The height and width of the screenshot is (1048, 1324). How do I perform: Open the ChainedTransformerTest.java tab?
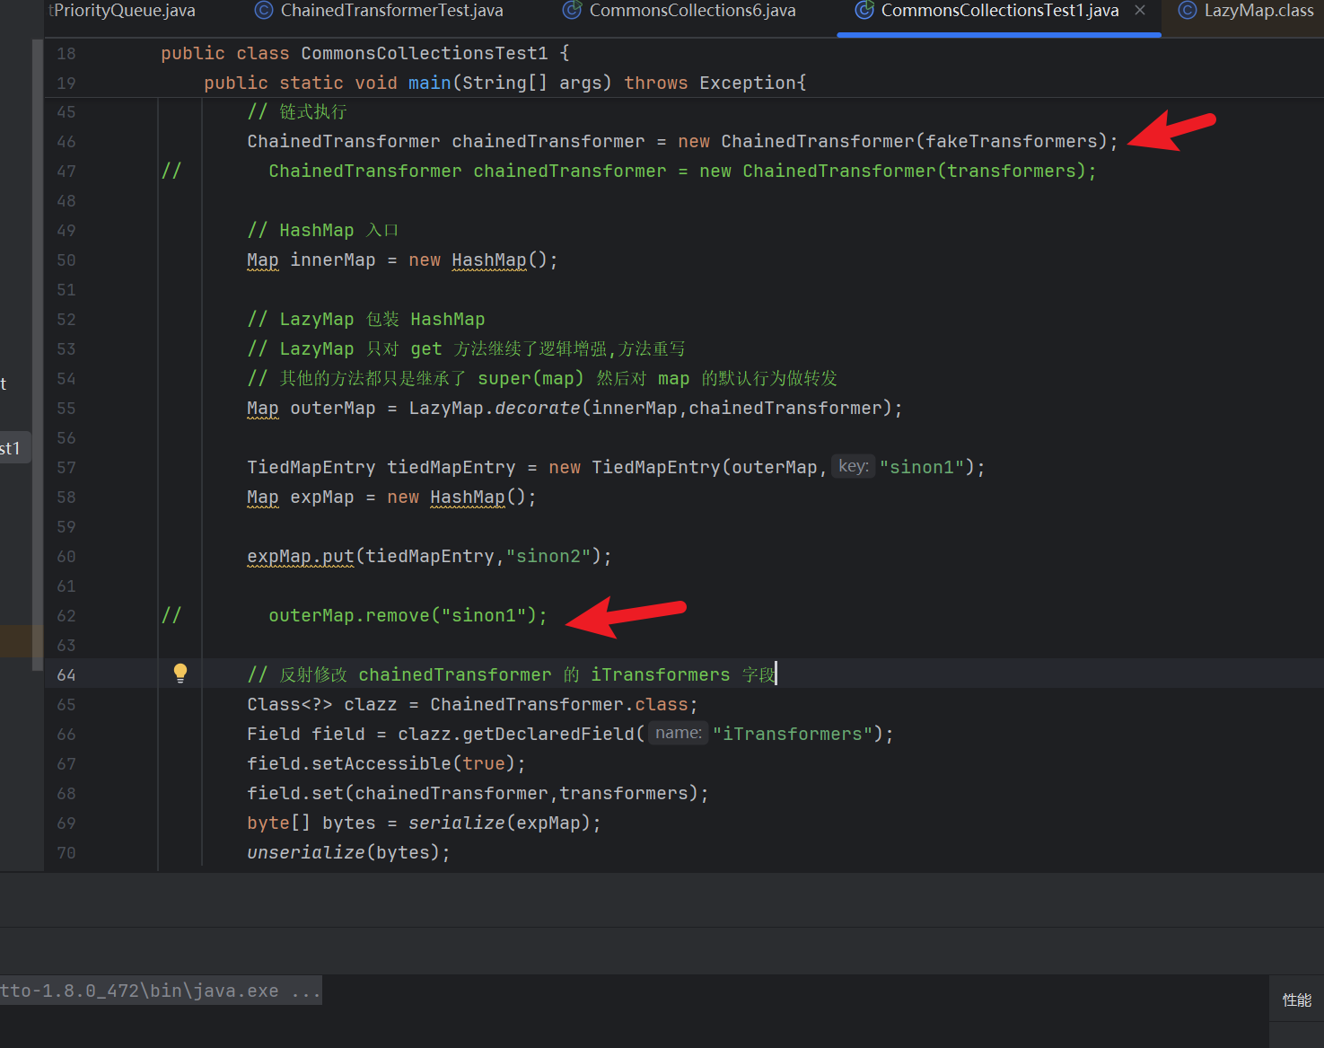click(x=391, y=11)
